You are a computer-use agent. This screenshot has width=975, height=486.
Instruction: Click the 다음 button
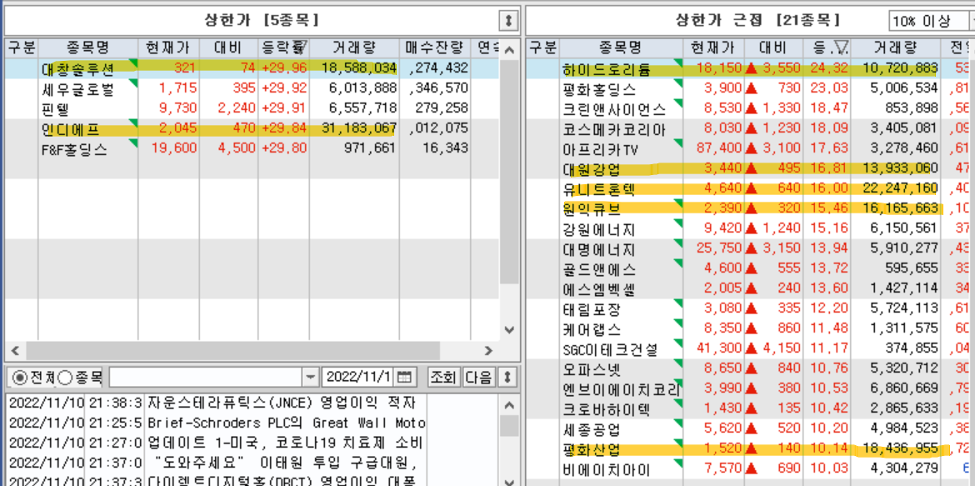coord(479,377)
